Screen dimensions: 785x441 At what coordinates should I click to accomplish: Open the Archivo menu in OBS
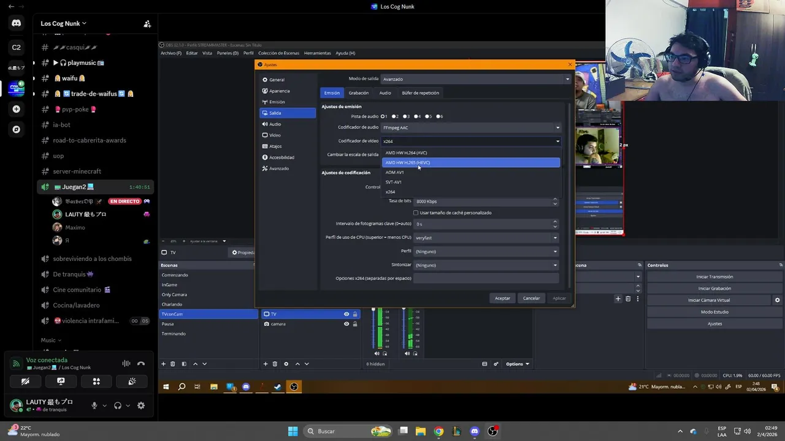coord(171,53)
